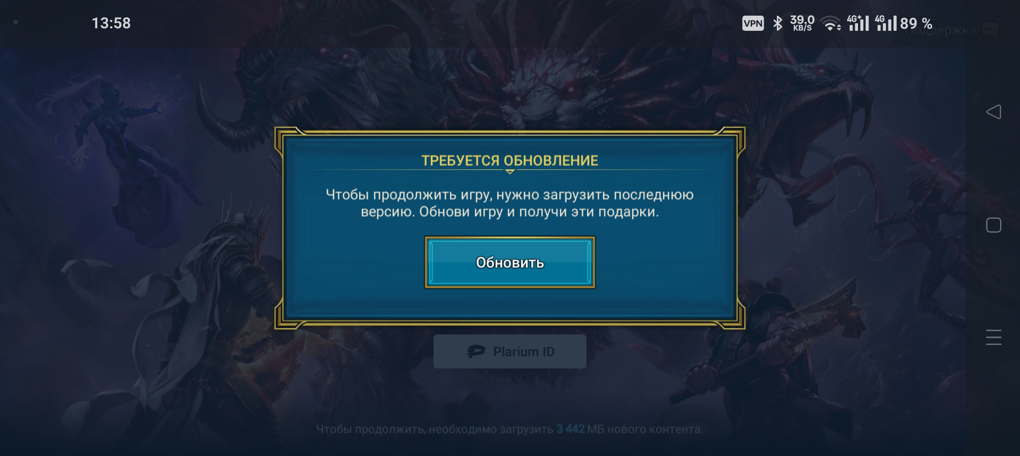Tap the Plarium logo icon
Image resolution: width=1020 pixels, height=456 pixels.
[475, 351]
